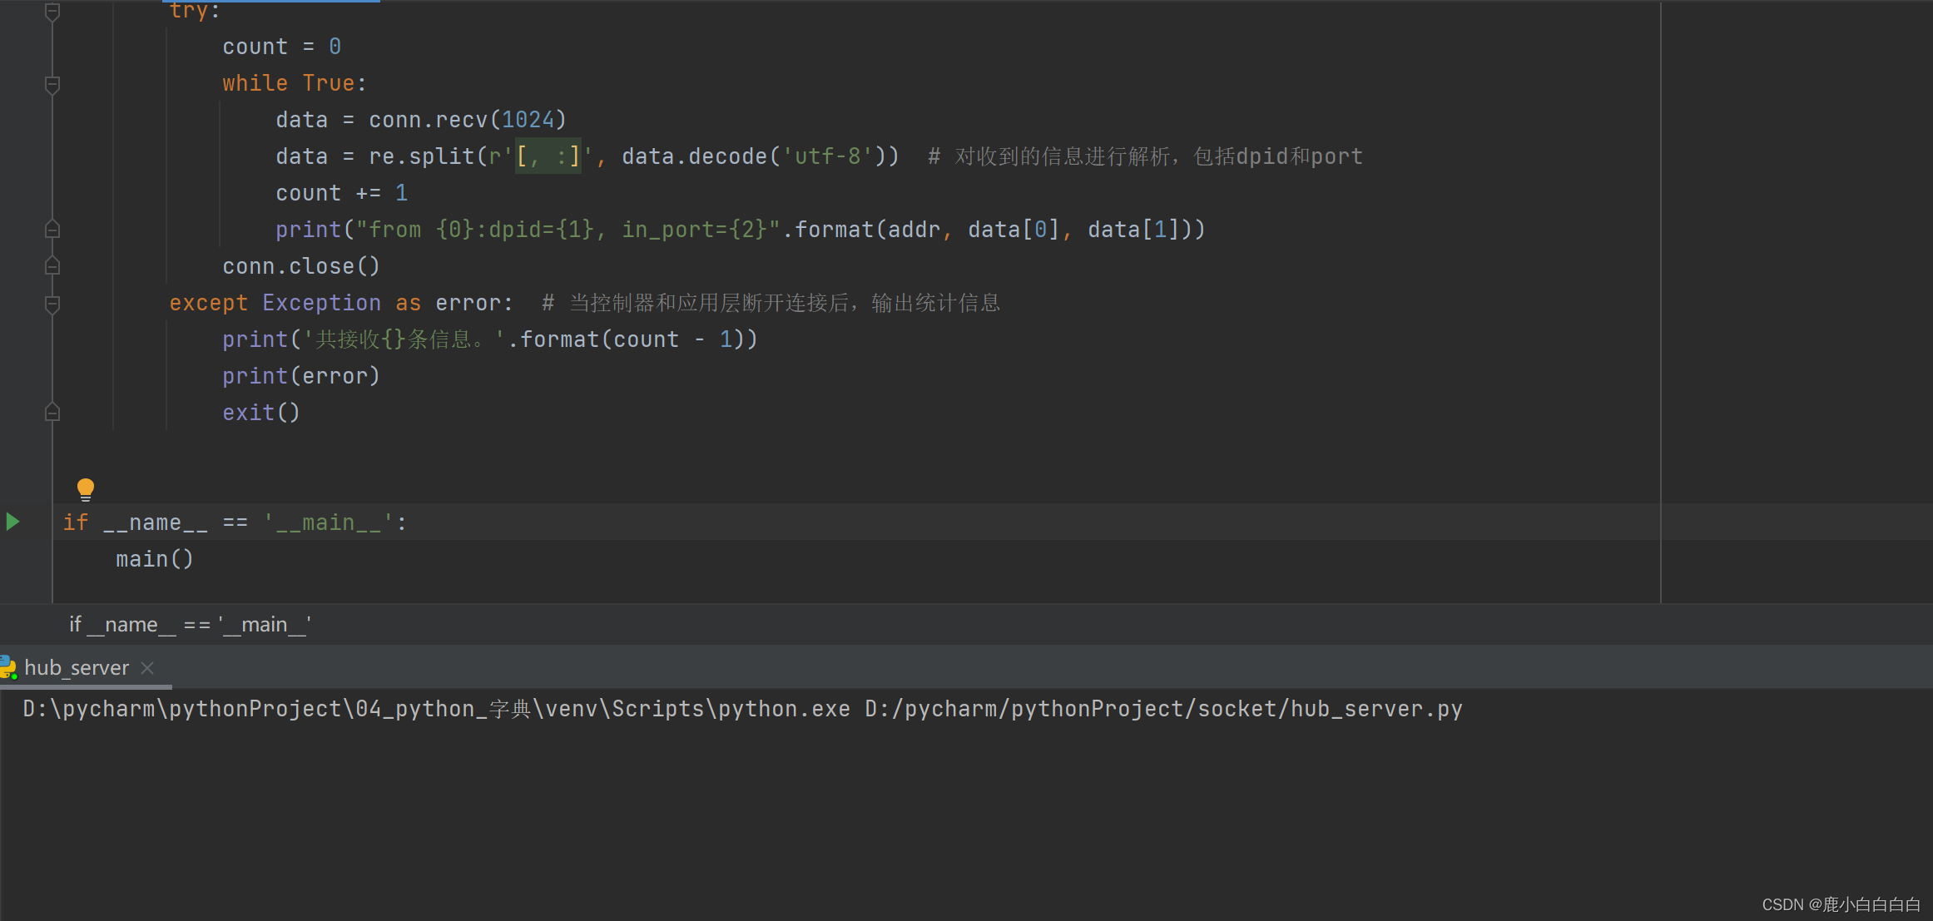Select the hub_server run tab
This screenshot has width=1933, height=921.
(x=77, y=668)
